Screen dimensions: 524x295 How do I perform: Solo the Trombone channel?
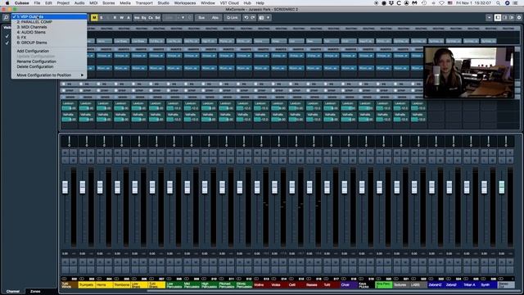pos(125,152)
